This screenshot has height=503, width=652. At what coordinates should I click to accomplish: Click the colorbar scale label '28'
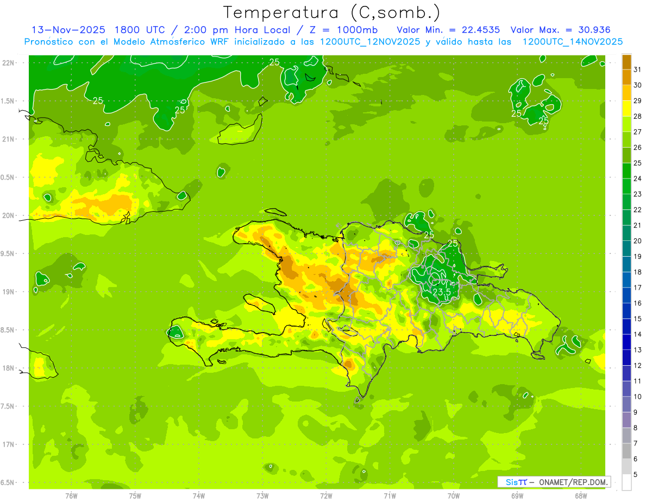click(x=638, y=116)
